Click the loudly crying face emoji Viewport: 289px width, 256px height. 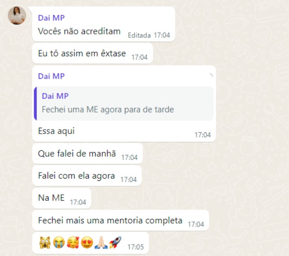[x=59, y=242]
